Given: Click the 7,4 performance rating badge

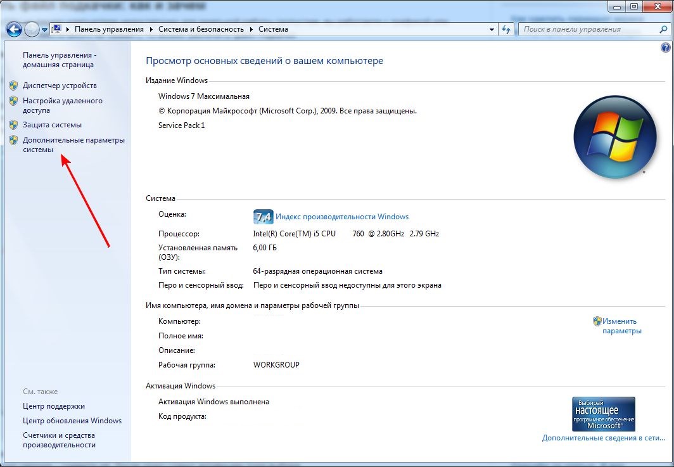Looking at the screenshot, I should [x=263, y=217].
